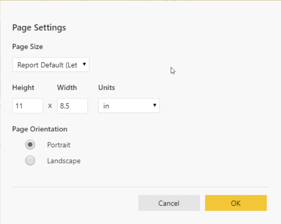The height and width of the screenshot is (224, 281).
Task: Focus the Width input field
Action: click(x=72, y=106)
